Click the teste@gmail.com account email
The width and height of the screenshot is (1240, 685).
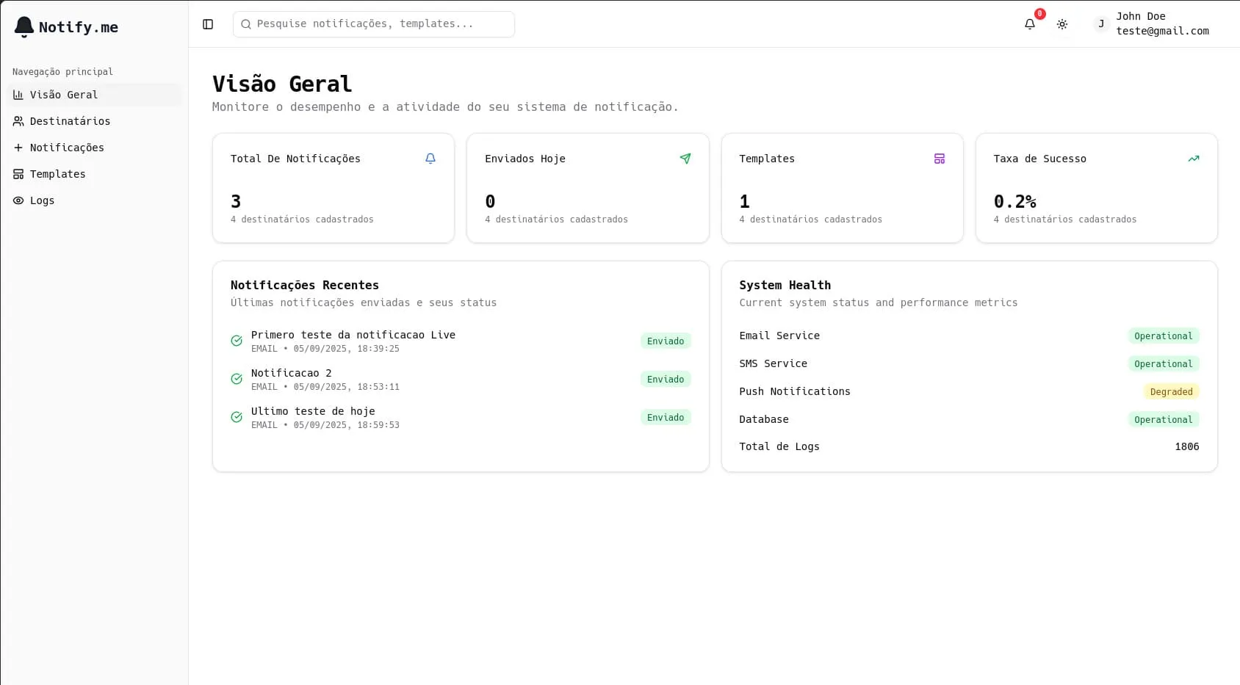(x=1163, y=31)
